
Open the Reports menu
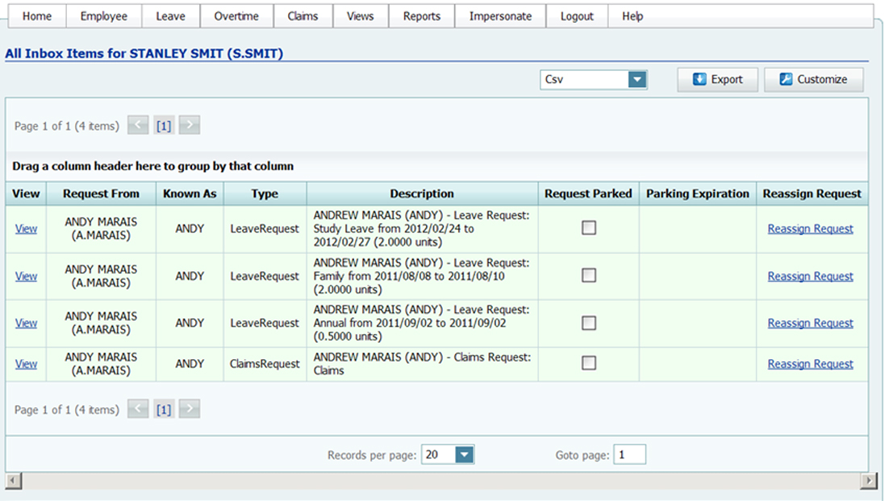pos(421,15)
